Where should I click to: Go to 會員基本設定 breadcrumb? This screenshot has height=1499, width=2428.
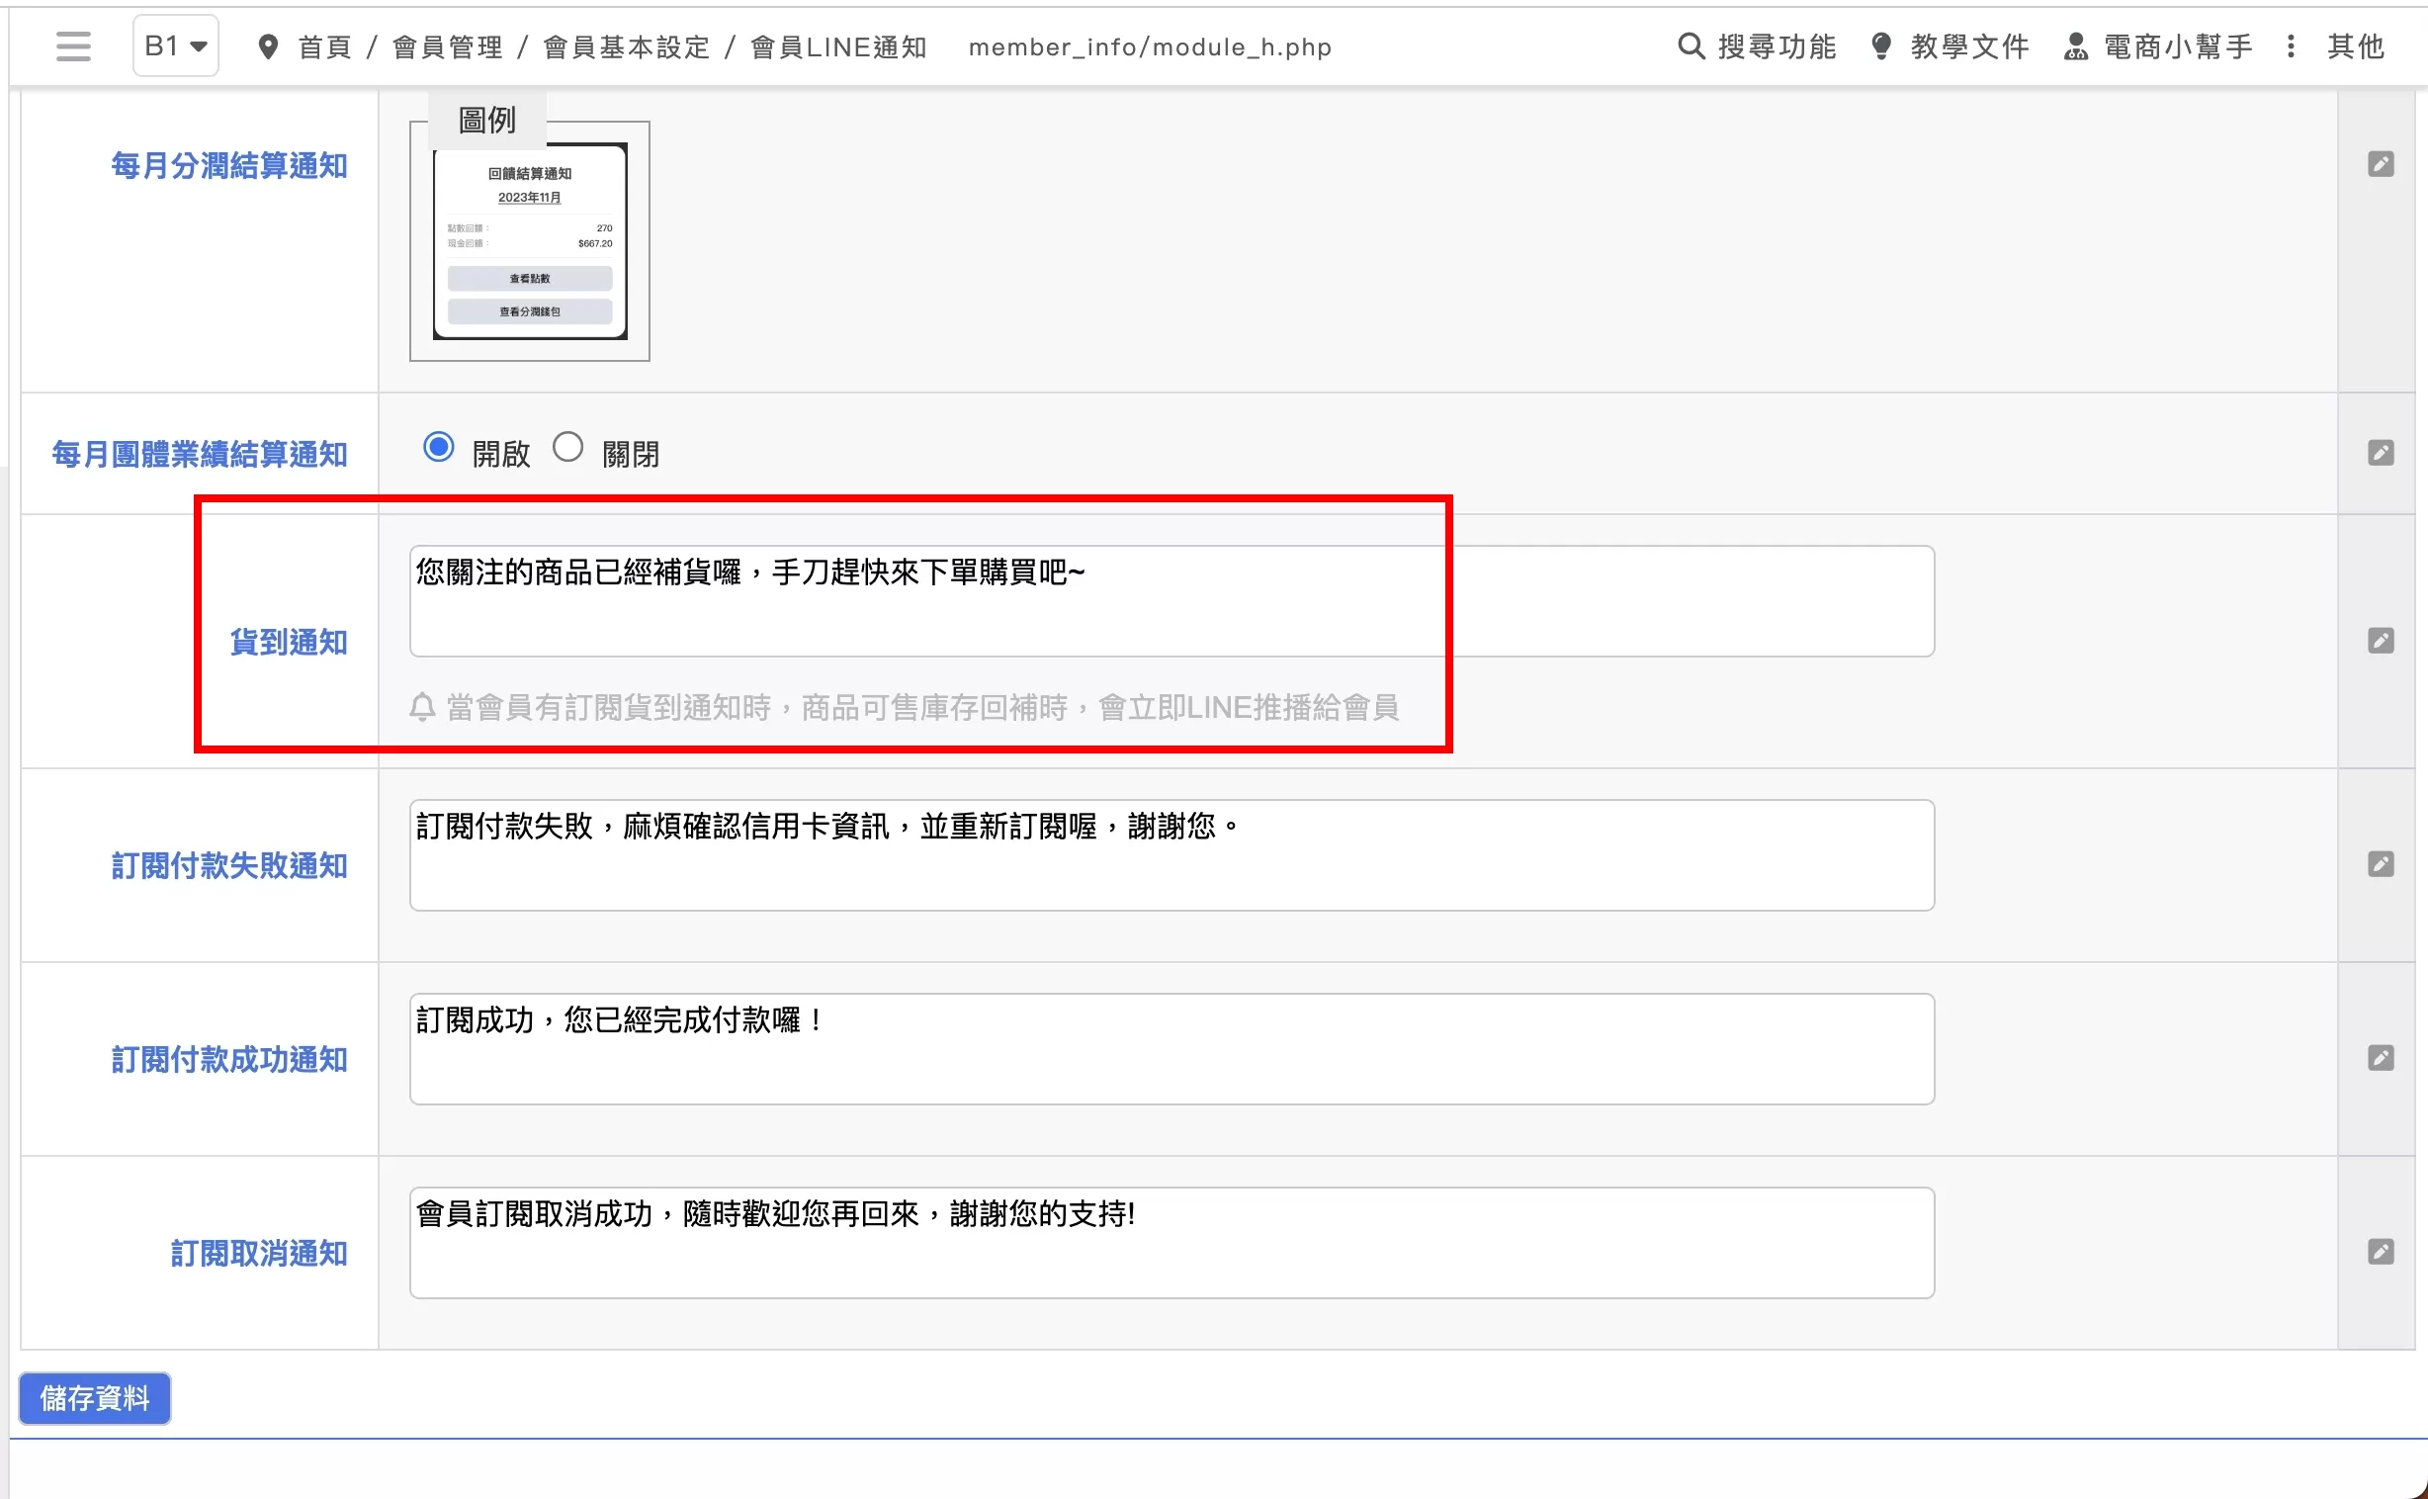[627, 46]
